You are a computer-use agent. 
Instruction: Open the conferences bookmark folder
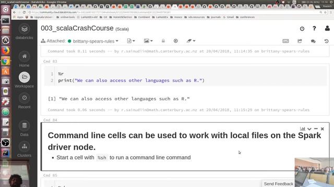point(245,17)
